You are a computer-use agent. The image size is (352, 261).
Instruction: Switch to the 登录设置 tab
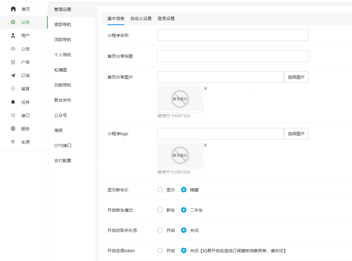166,18
